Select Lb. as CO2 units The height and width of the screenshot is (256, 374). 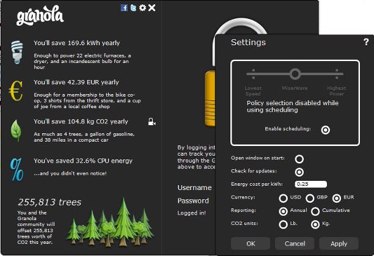(283, 224)
